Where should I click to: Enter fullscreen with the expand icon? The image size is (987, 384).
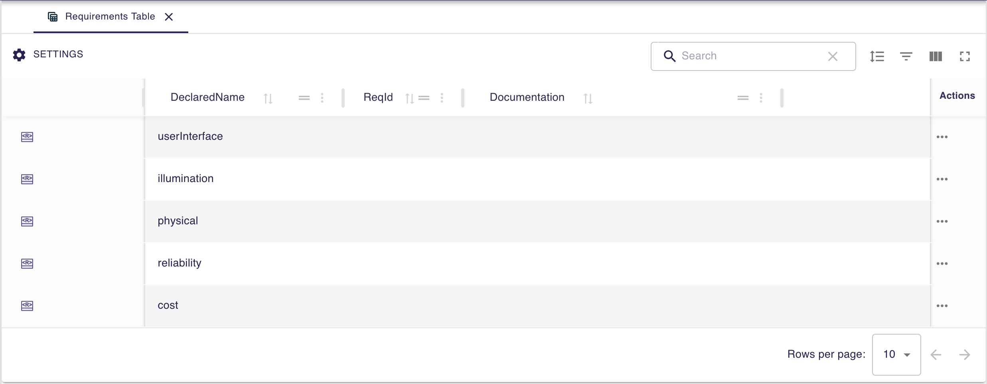coord(965,56)
